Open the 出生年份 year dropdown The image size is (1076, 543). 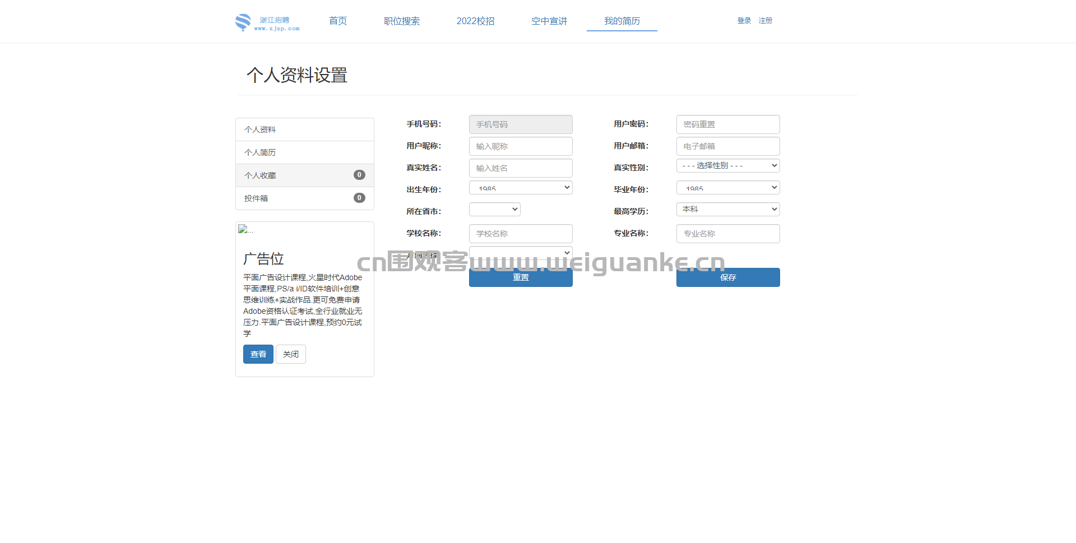pyautogui.click(x=521, y=188)
